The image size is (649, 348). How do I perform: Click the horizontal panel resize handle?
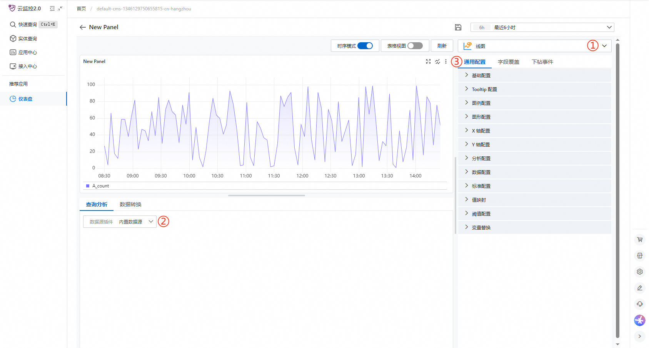[267, 196]
